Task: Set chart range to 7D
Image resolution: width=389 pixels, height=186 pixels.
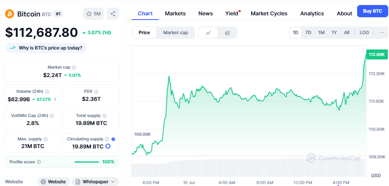Action: pos(308,33)
